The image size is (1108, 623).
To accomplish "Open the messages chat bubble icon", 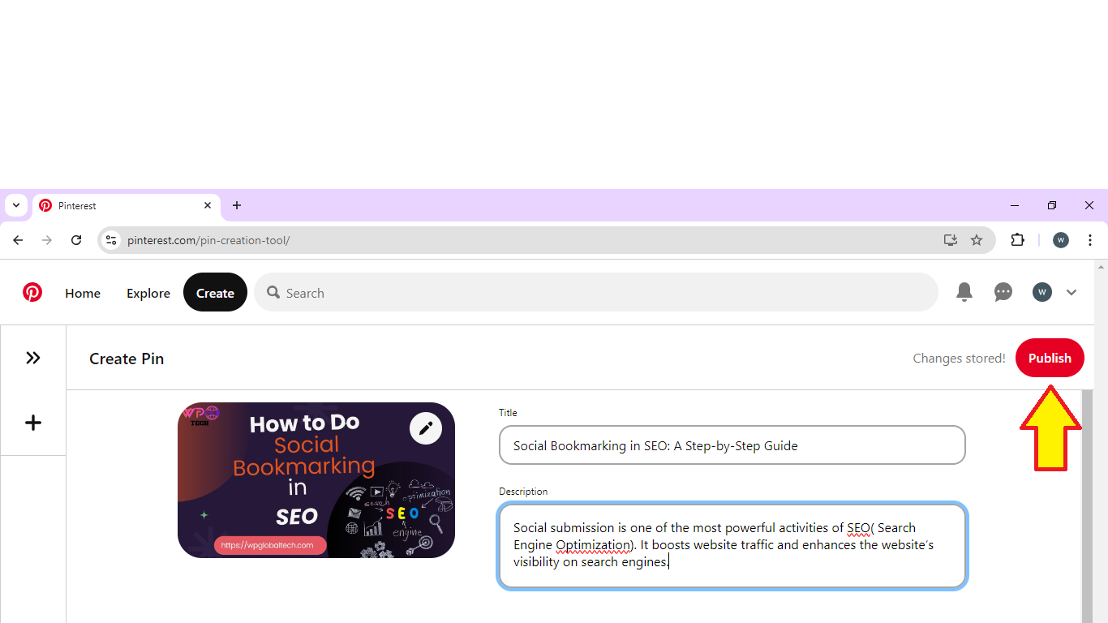I will [x=1003, y=292].
